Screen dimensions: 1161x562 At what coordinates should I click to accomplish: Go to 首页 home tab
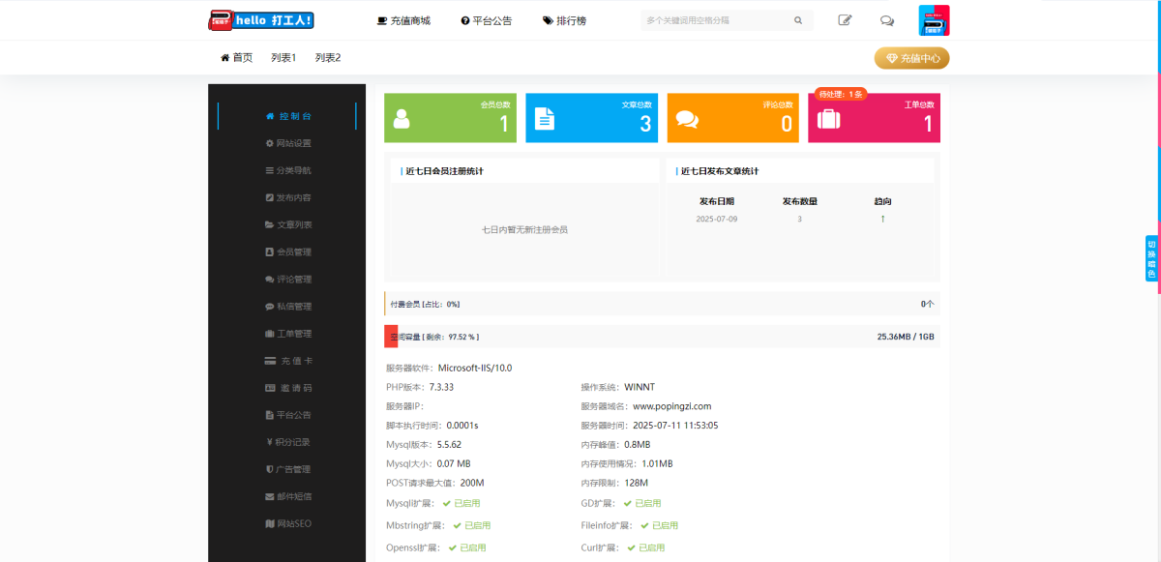point(237,58)
